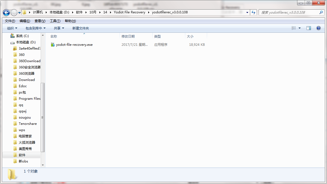Click the 新建文件夹 button

pyautogui.click(x=81, y=28)
